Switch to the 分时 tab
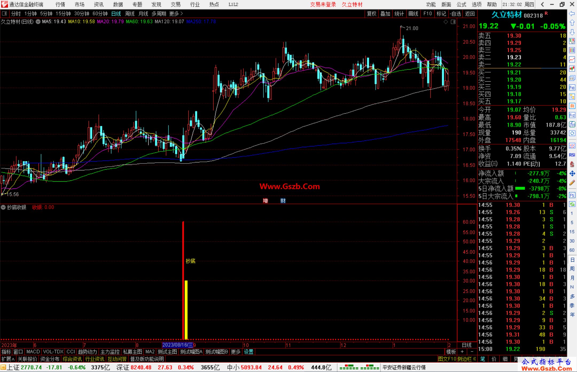Viewport: 577px width, 372px height. 16,14
